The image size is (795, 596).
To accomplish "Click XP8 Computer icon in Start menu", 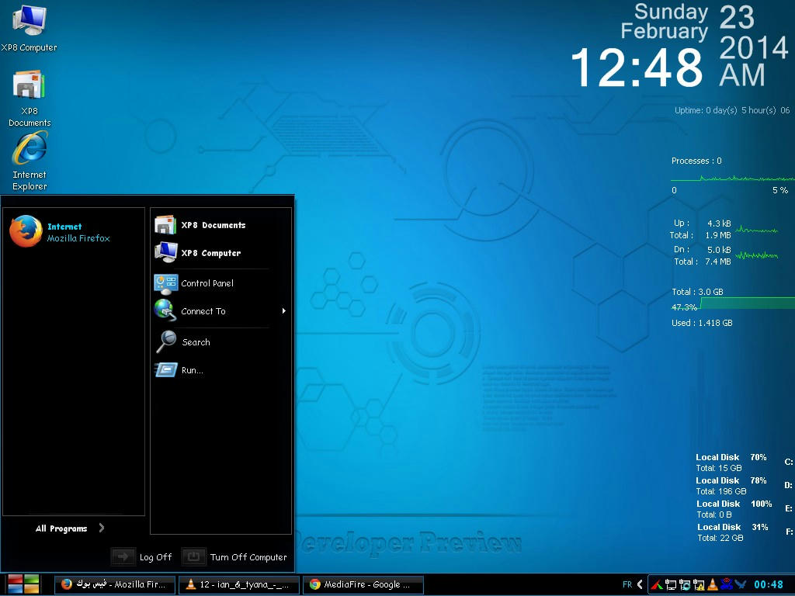I will [165, 252].
